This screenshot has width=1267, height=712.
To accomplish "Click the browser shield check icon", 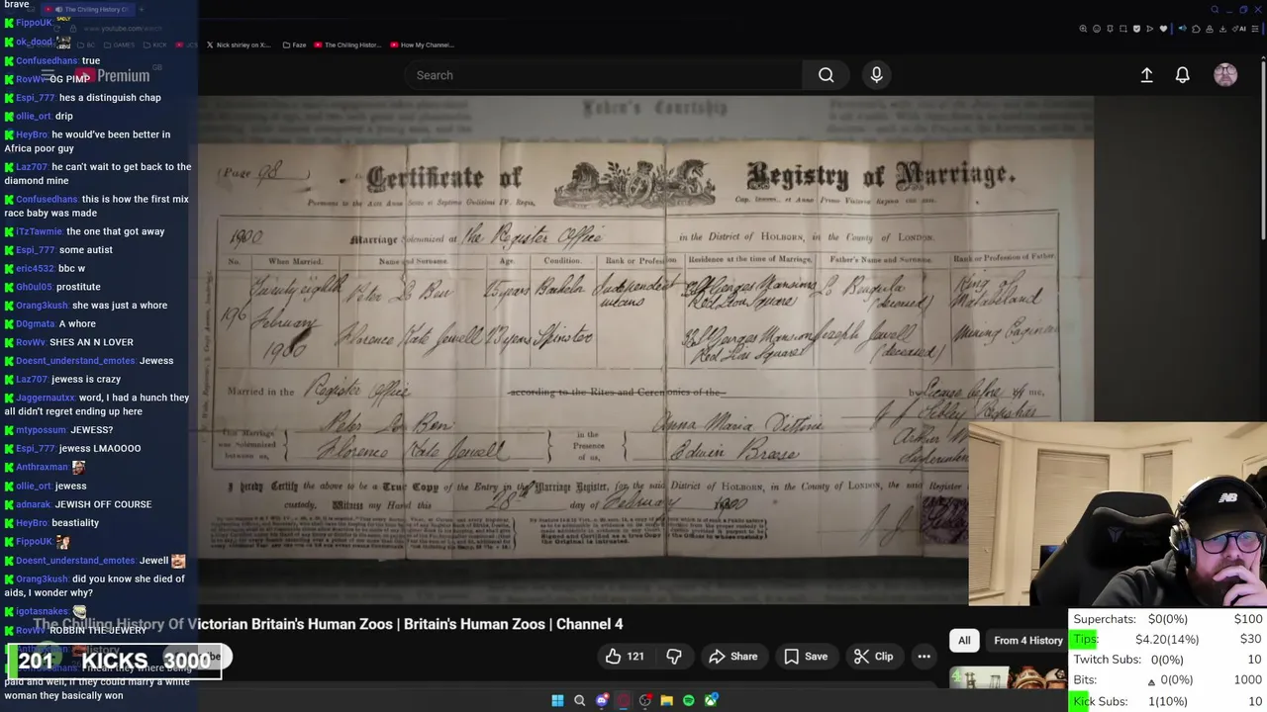I will click(1136, 29).
